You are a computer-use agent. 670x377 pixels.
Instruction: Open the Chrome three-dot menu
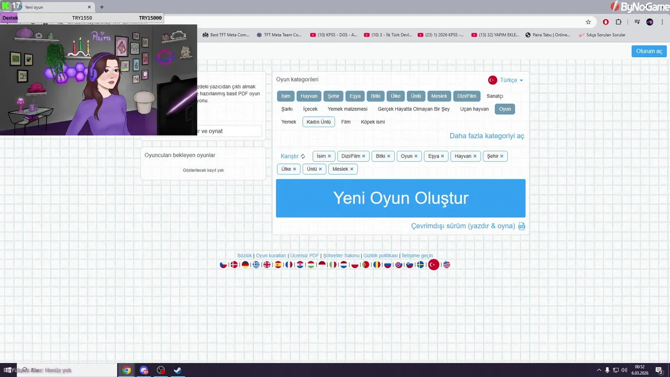662,22
